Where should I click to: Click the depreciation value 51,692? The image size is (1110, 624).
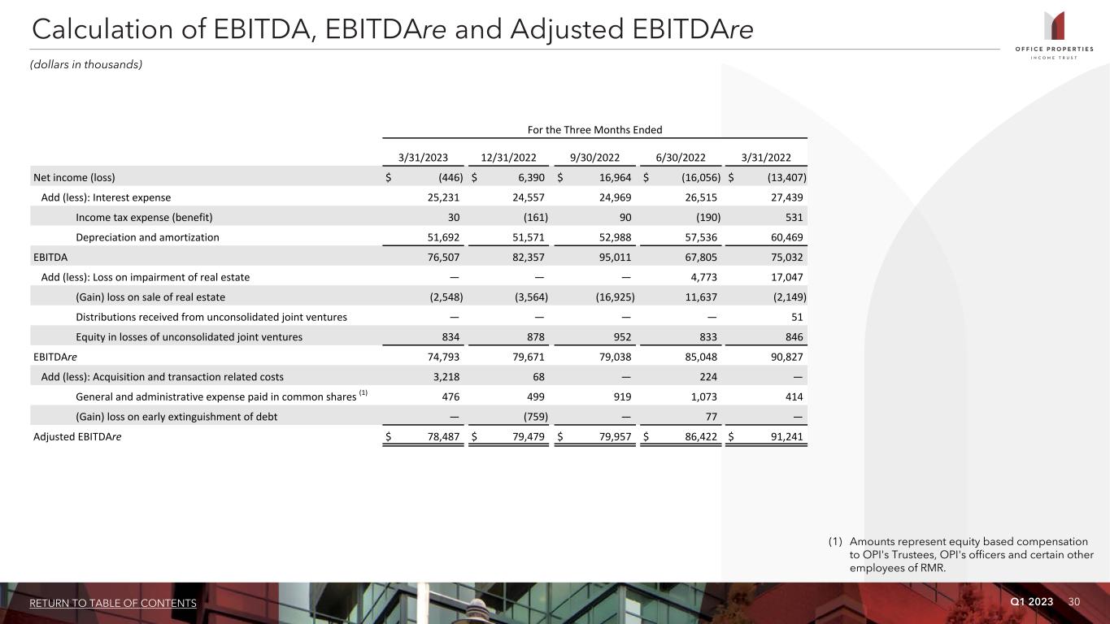pyautogui.click(x=445, y=237)
